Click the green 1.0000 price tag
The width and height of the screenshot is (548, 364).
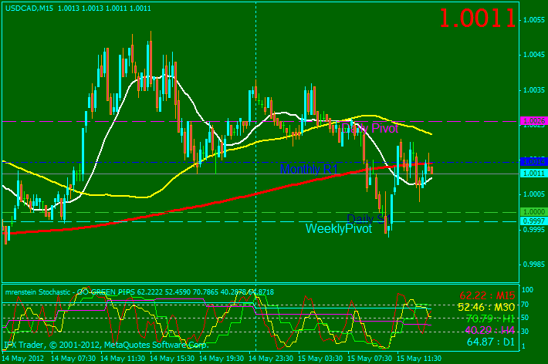pos(533,212)
